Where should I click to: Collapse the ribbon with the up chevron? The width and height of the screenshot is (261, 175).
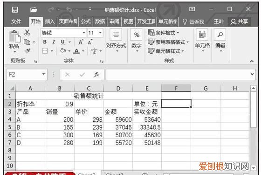(252, 61)
